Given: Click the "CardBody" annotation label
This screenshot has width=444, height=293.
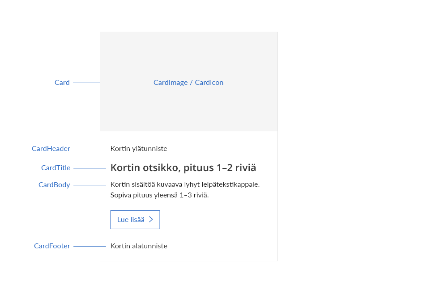Looking at the screenshot, I should coord(54,185).
